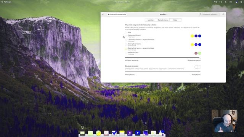The height and width of the screenshot is (137, 244).
Task: Switch to the Filtry tab
Action: 175,20
